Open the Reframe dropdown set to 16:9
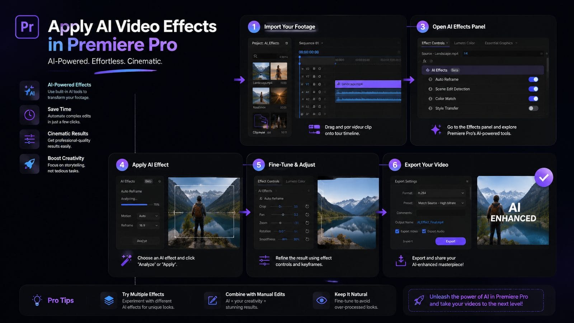The image size is (574, 323). [148, 225]
